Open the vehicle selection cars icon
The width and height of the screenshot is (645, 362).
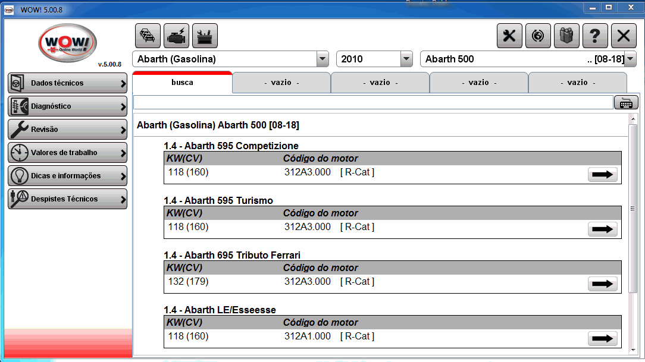pyautogui.click(x=148, y=36)
